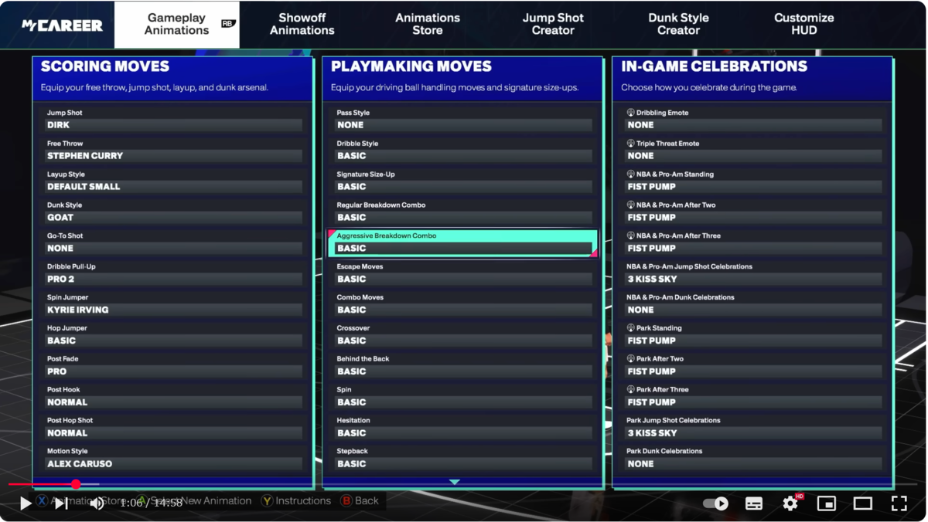Toggle the autoplay switch
This screenshot has height=522, width=928.
click(x=715, y=503)
